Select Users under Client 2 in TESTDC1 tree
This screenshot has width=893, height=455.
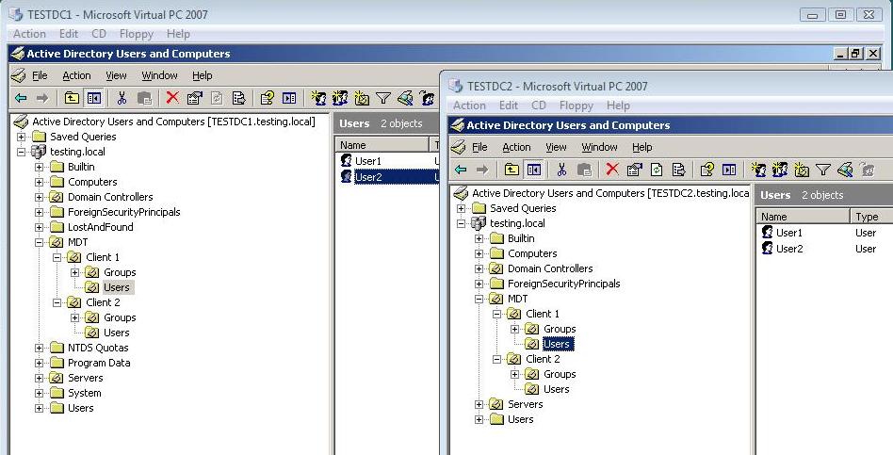pos(116,333)
